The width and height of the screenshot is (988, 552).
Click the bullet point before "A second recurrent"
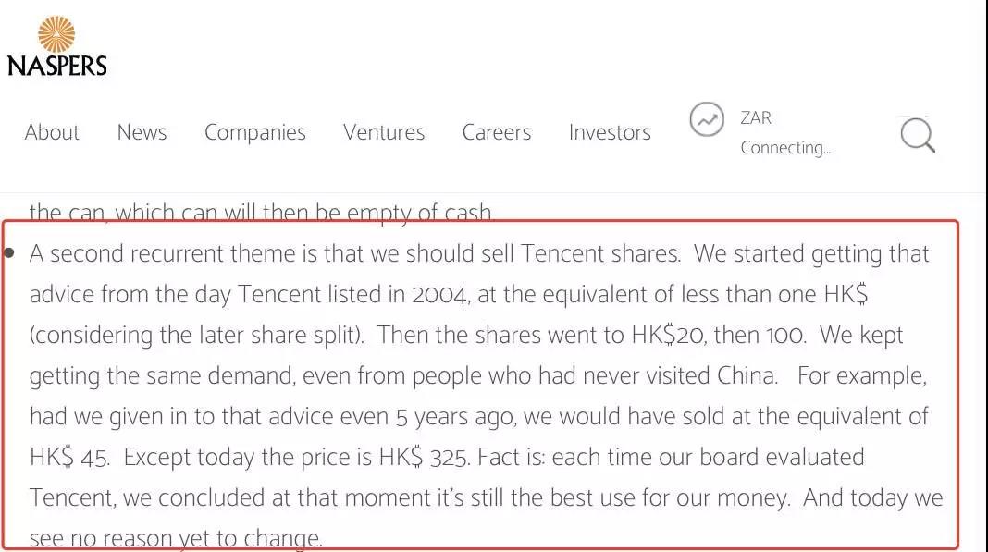[9, 252]
